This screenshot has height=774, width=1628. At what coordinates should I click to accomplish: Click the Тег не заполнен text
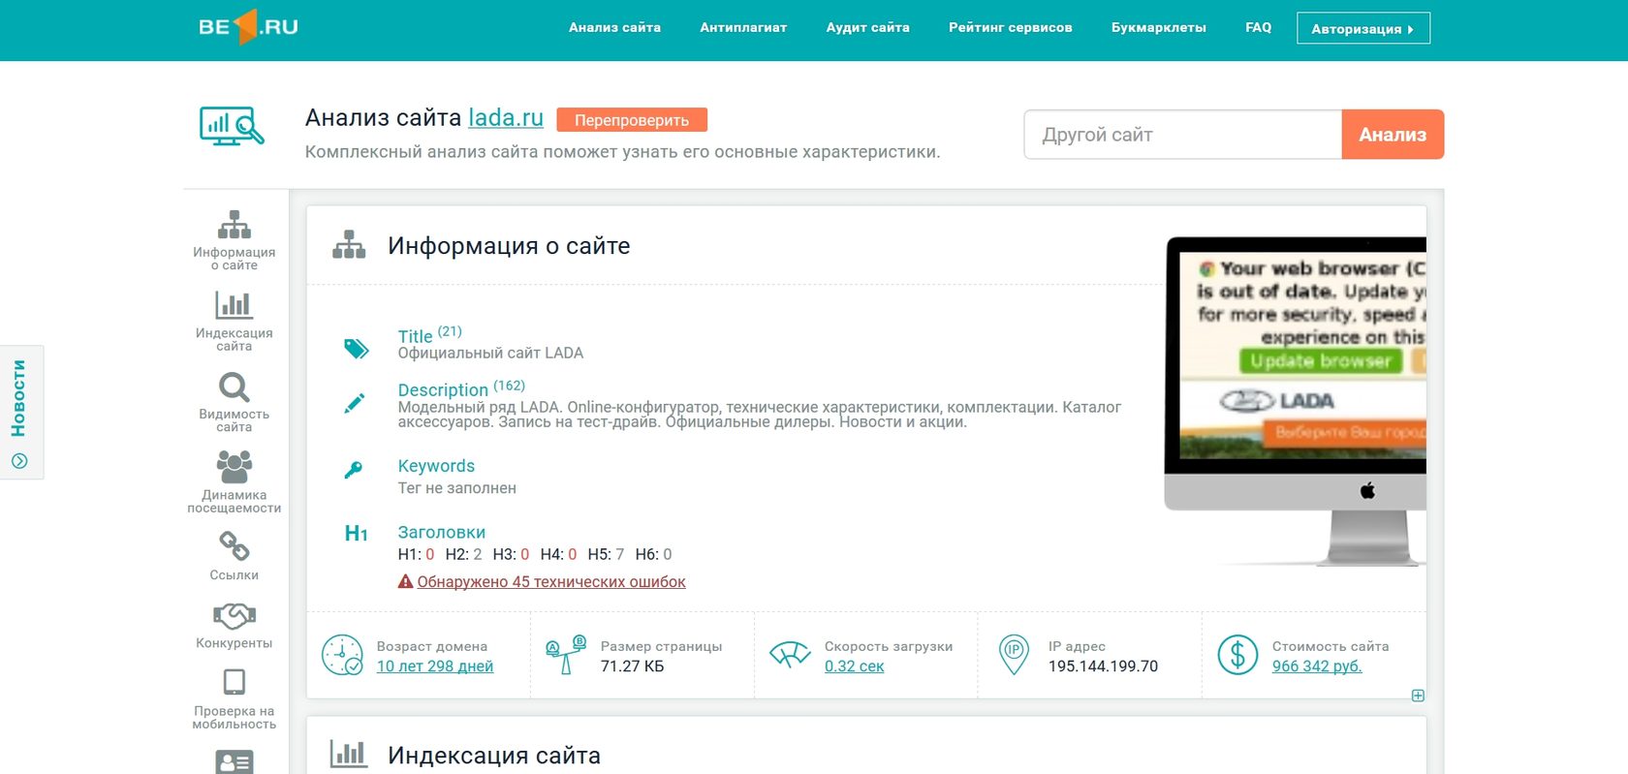[x=456, y=488]
